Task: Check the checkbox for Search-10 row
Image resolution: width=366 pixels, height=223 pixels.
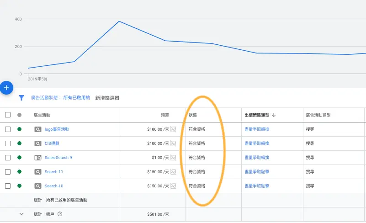Action: (8, 186)
